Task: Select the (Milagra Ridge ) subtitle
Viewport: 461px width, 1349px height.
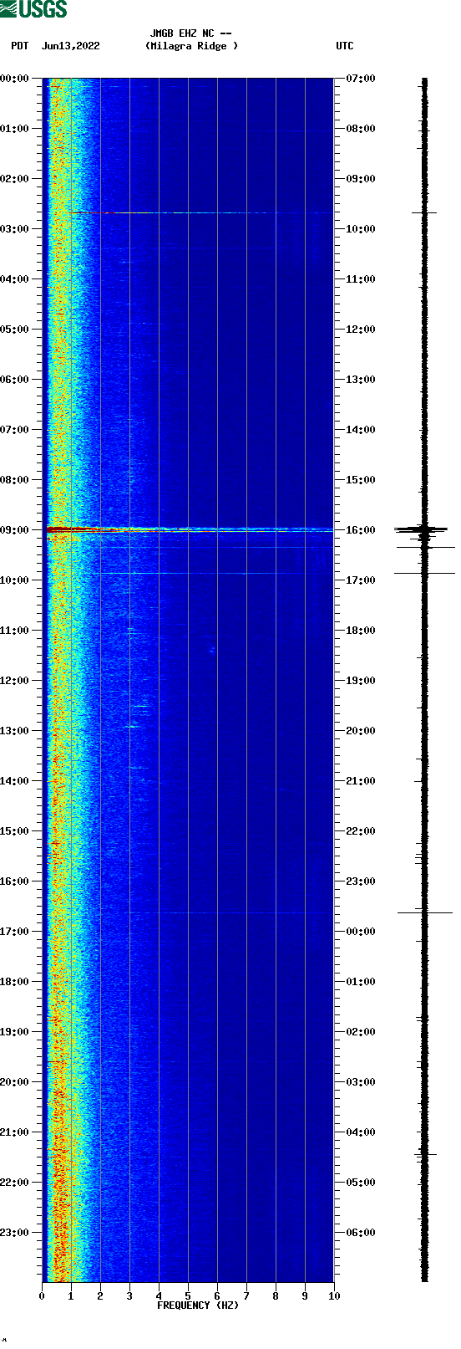Action: pos(191,46)
